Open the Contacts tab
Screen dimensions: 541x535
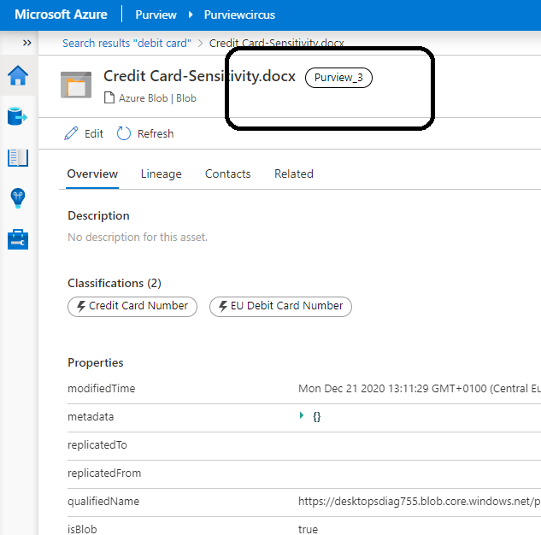point(227,173)
